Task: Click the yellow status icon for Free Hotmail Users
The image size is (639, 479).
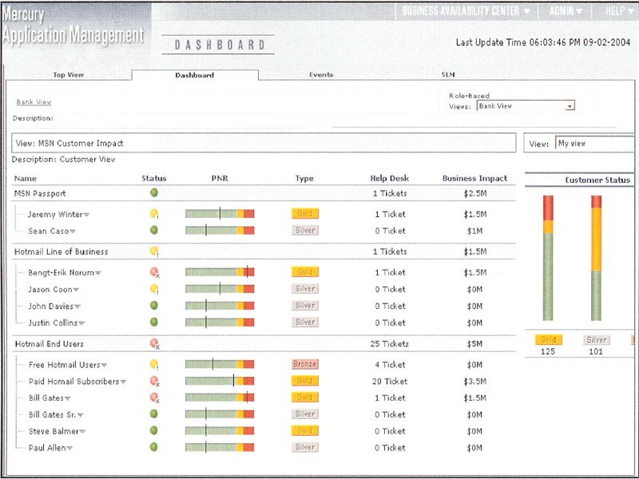Action: pyautogui.click(x=154, y=364)
